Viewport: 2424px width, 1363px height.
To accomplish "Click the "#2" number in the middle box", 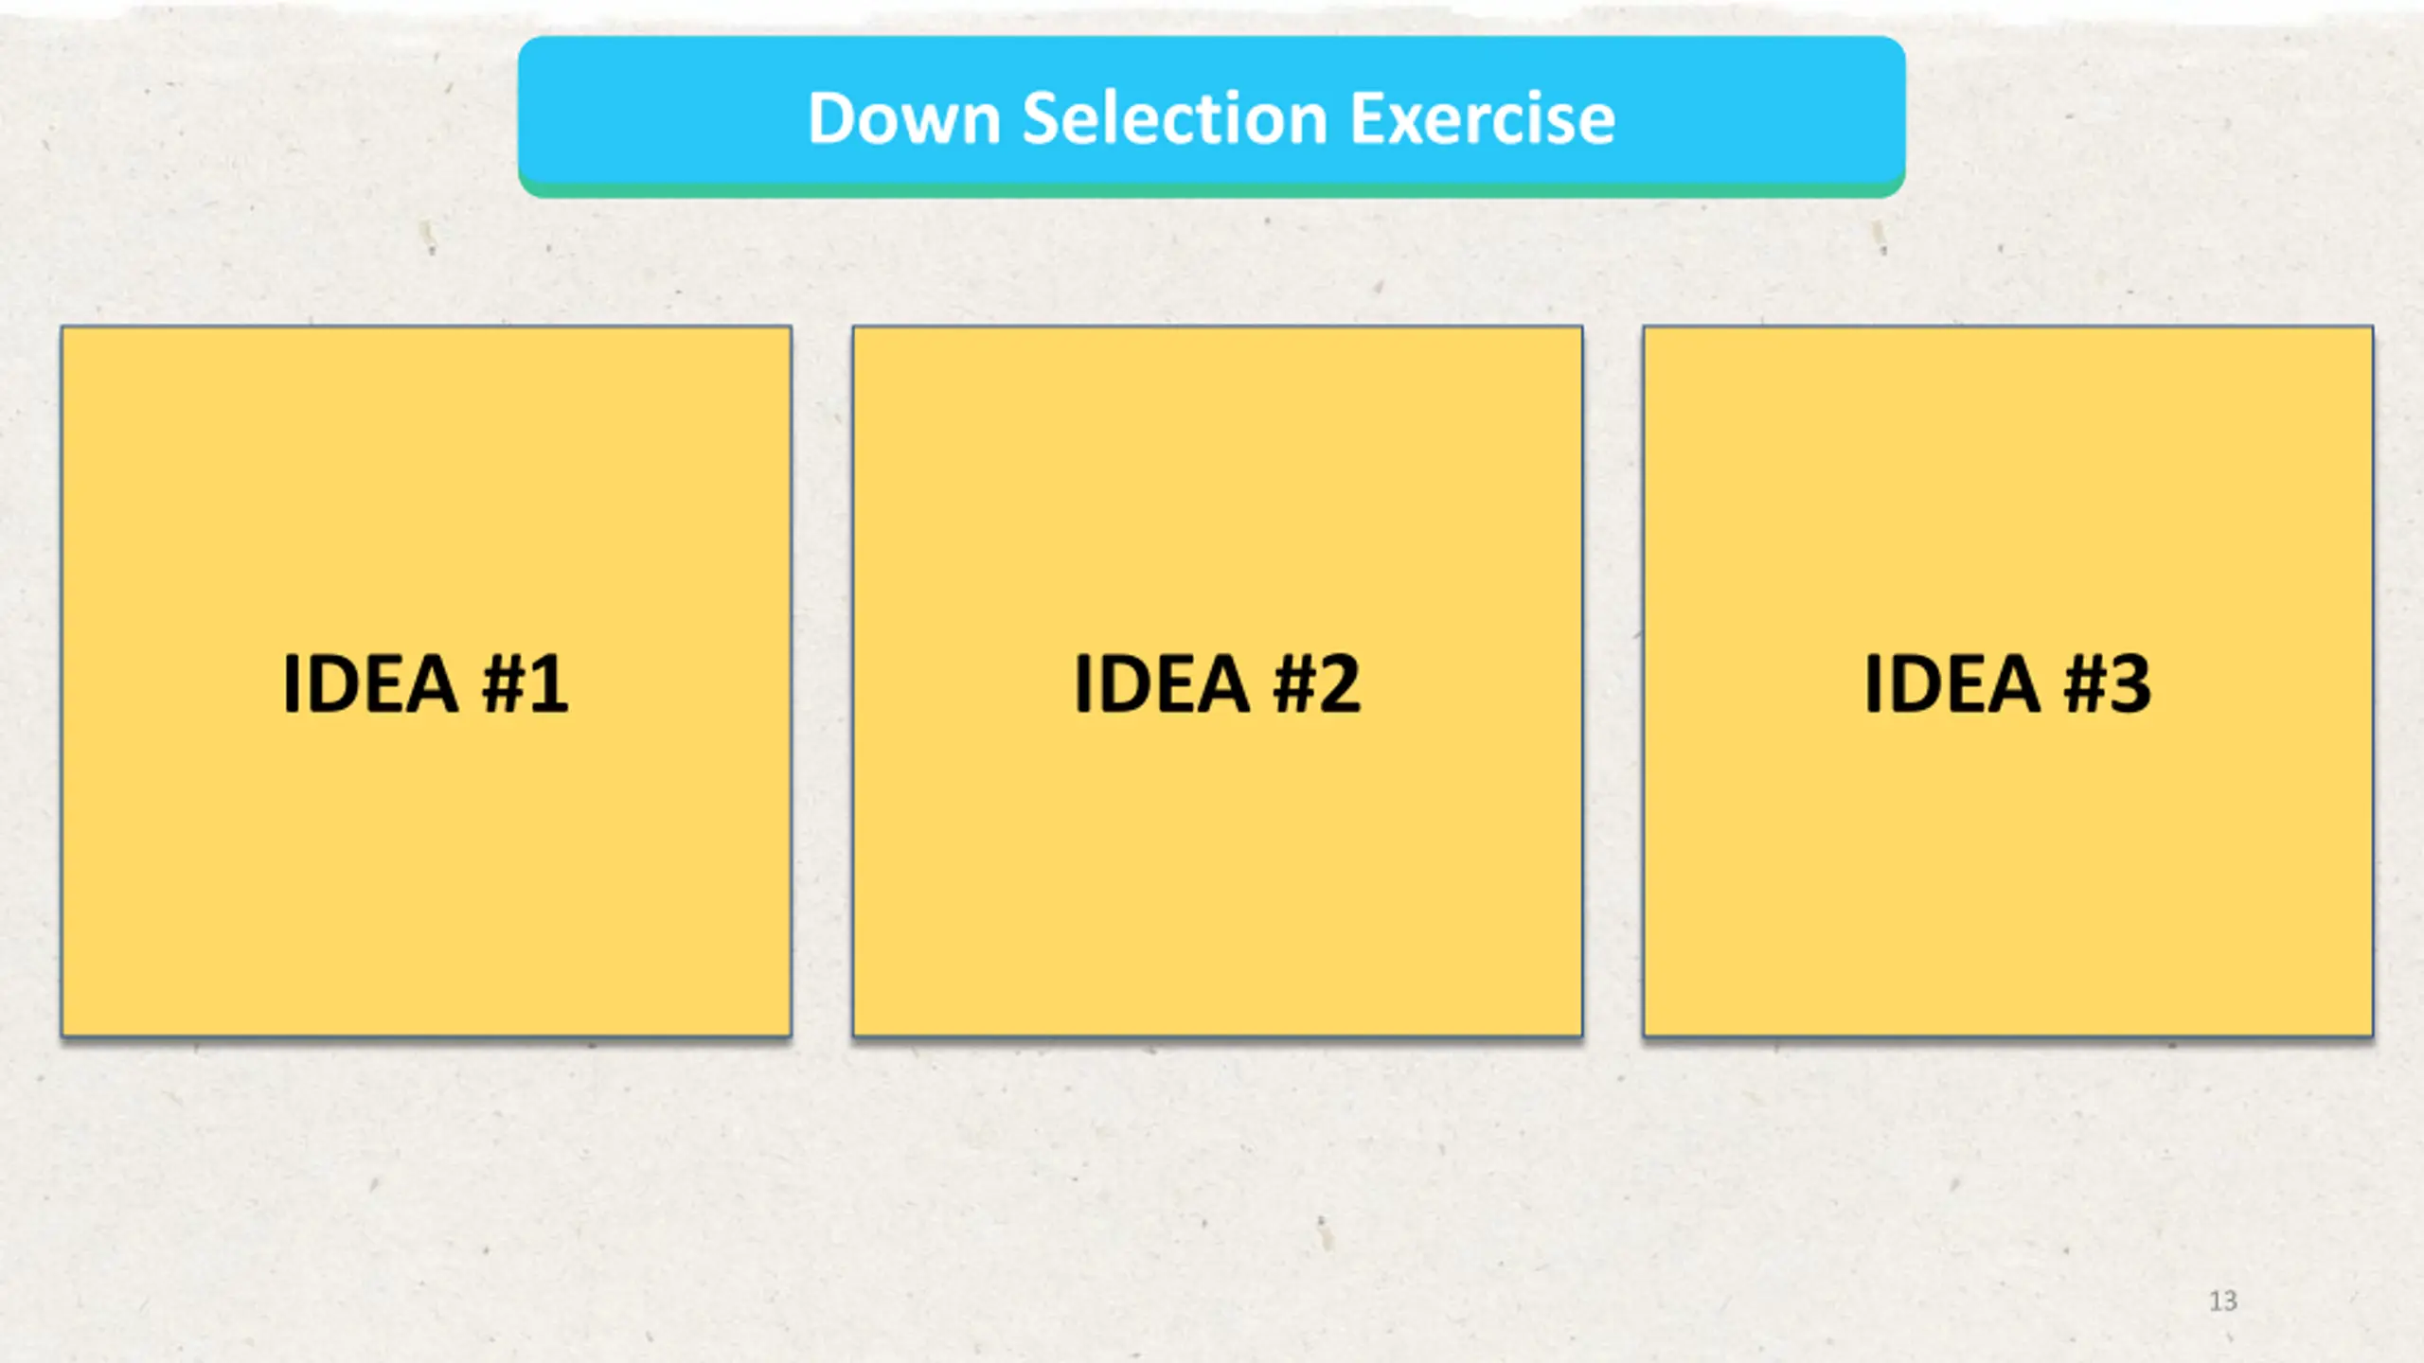I will point(1317,683).
